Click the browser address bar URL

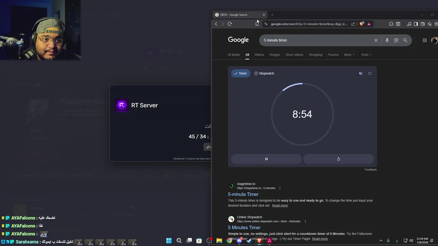coord(309,24)
